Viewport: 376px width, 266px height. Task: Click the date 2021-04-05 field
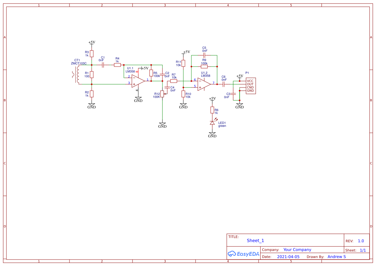click(x=288, y=257)
